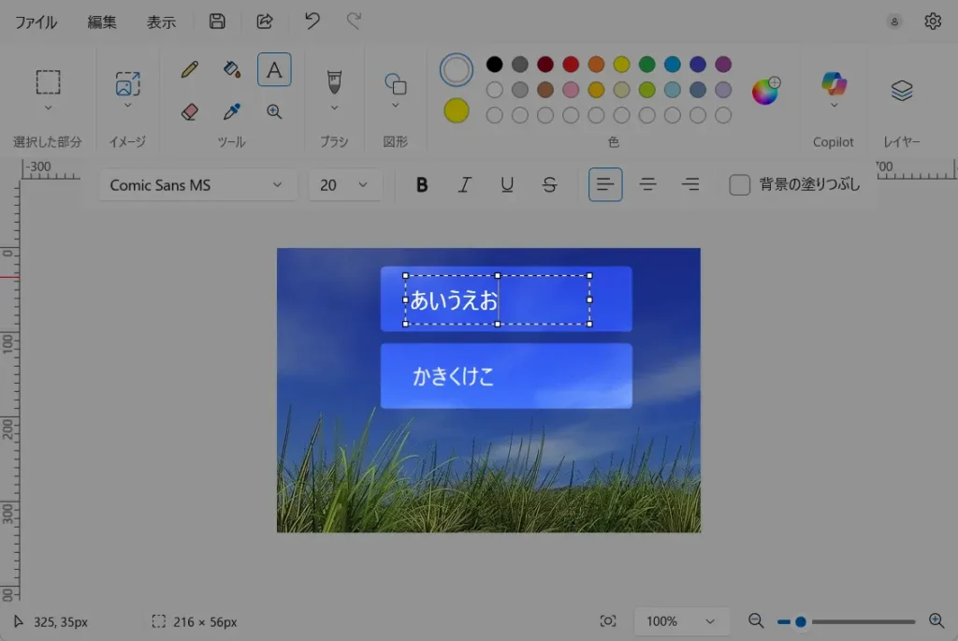Open the ファイル menu

pyautogui.click(x=36, y=22)
